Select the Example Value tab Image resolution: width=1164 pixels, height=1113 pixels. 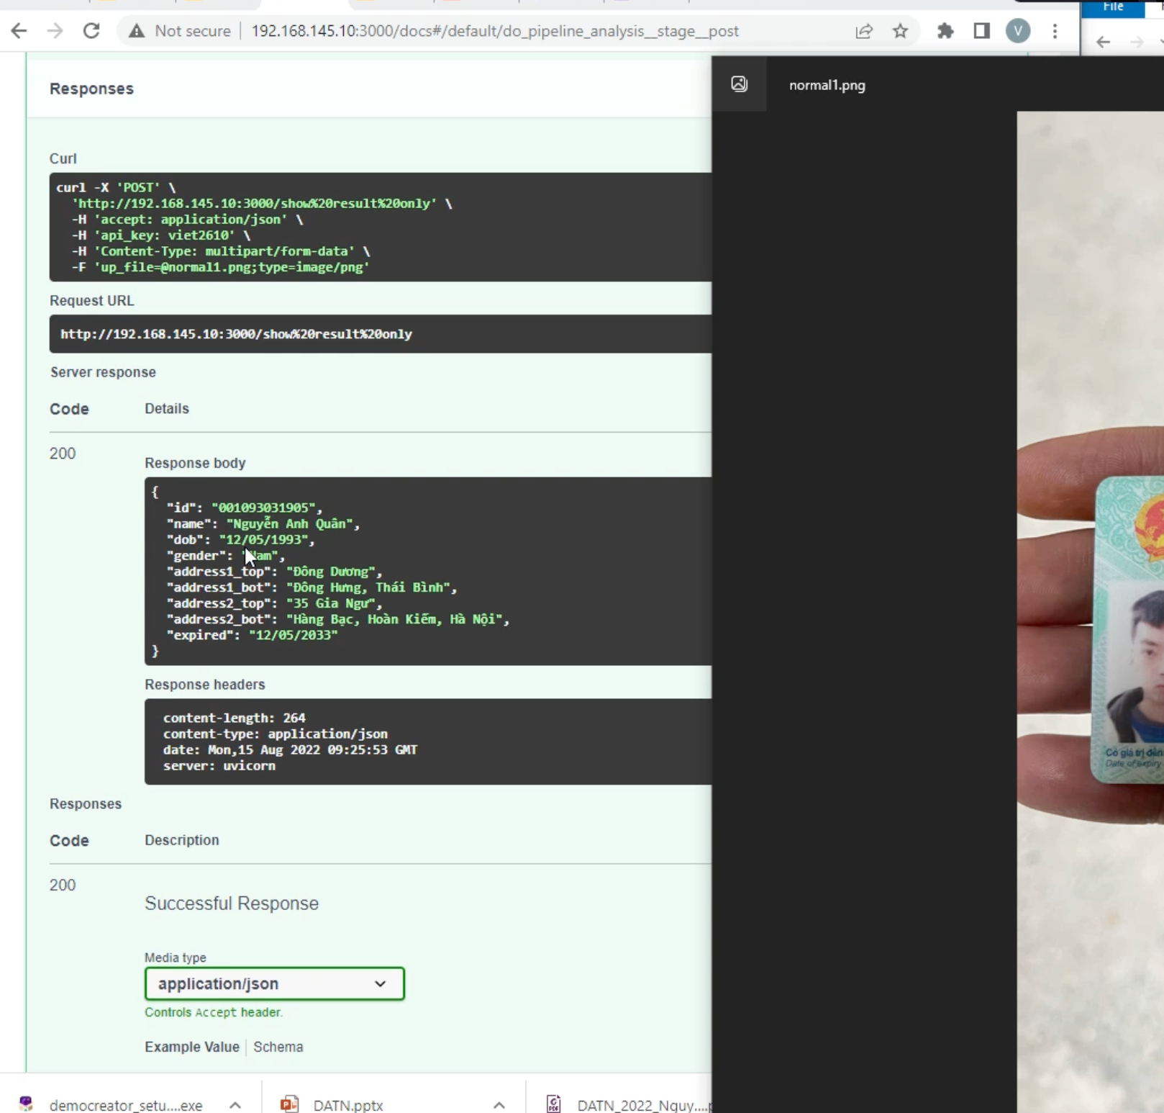(192, 1047)
